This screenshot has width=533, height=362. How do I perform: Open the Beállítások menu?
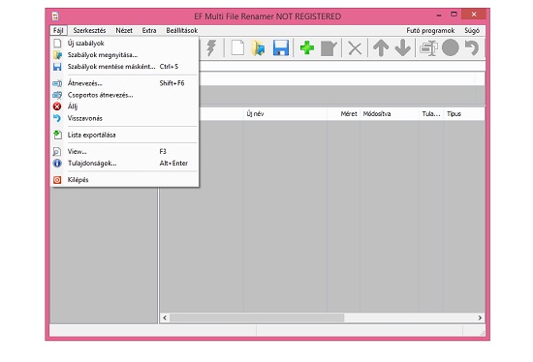coord(182,30)
